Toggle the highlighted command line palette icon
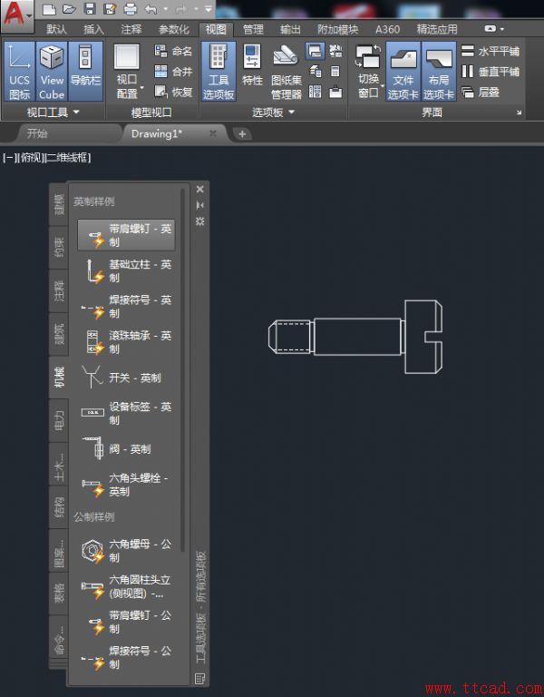 tap(315, 51)
